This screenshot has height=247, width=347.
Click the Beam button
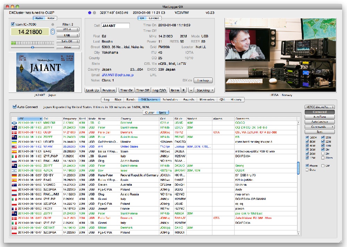click(175, 90)
